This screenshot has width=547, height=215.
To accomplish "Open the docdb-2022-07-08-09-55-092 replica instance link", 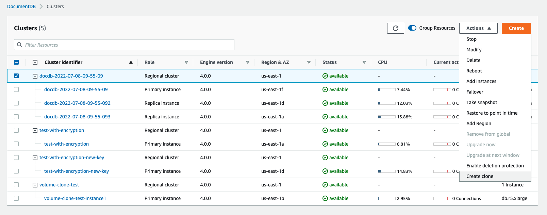I will [x=77, y=103].
